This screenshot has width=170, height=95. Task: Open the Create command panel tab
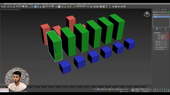click(154, 9)
